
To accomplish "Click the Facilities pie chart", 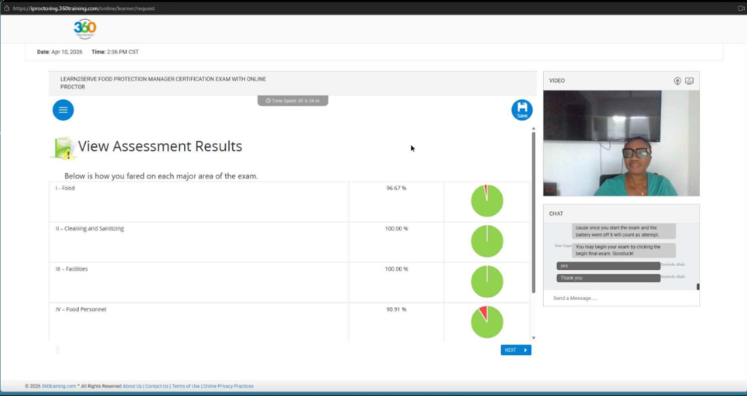I will coord(487,282).
